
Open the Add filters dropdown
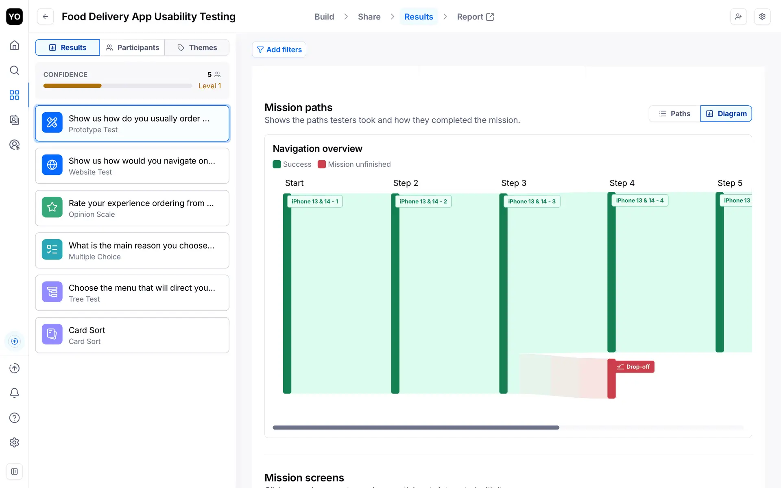(x=279, y=50)
